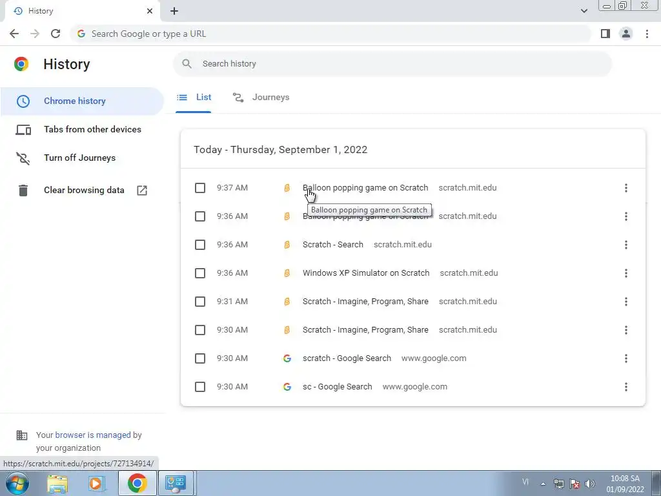Reload the History page

[56, 34]
